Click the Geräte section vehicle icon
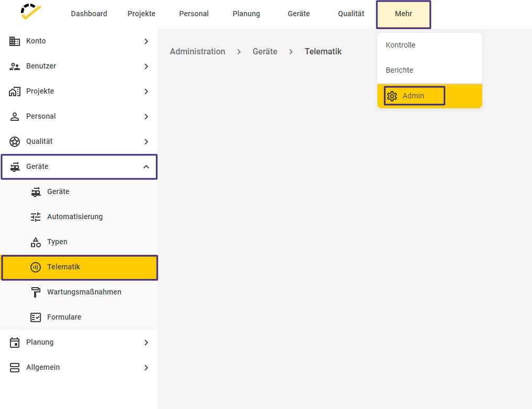532x409 pixels. pyautogui.click(x=15, y=166)
